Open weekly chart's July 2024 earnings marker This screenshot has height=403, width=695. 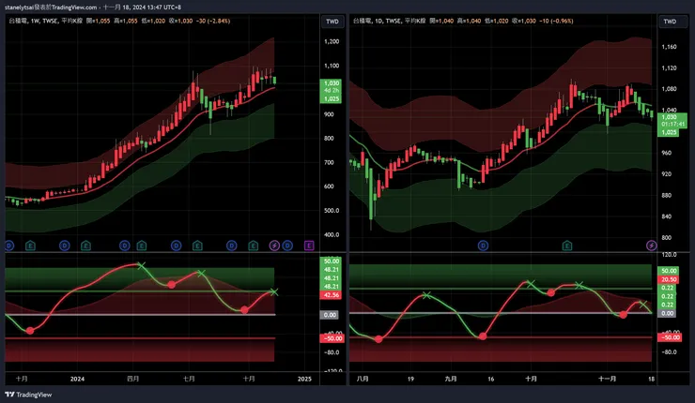pos(197,246)
